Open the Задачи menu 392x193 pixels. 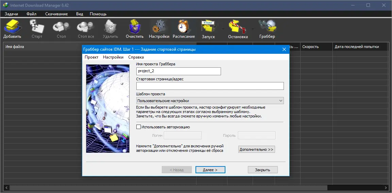[11, 14]
